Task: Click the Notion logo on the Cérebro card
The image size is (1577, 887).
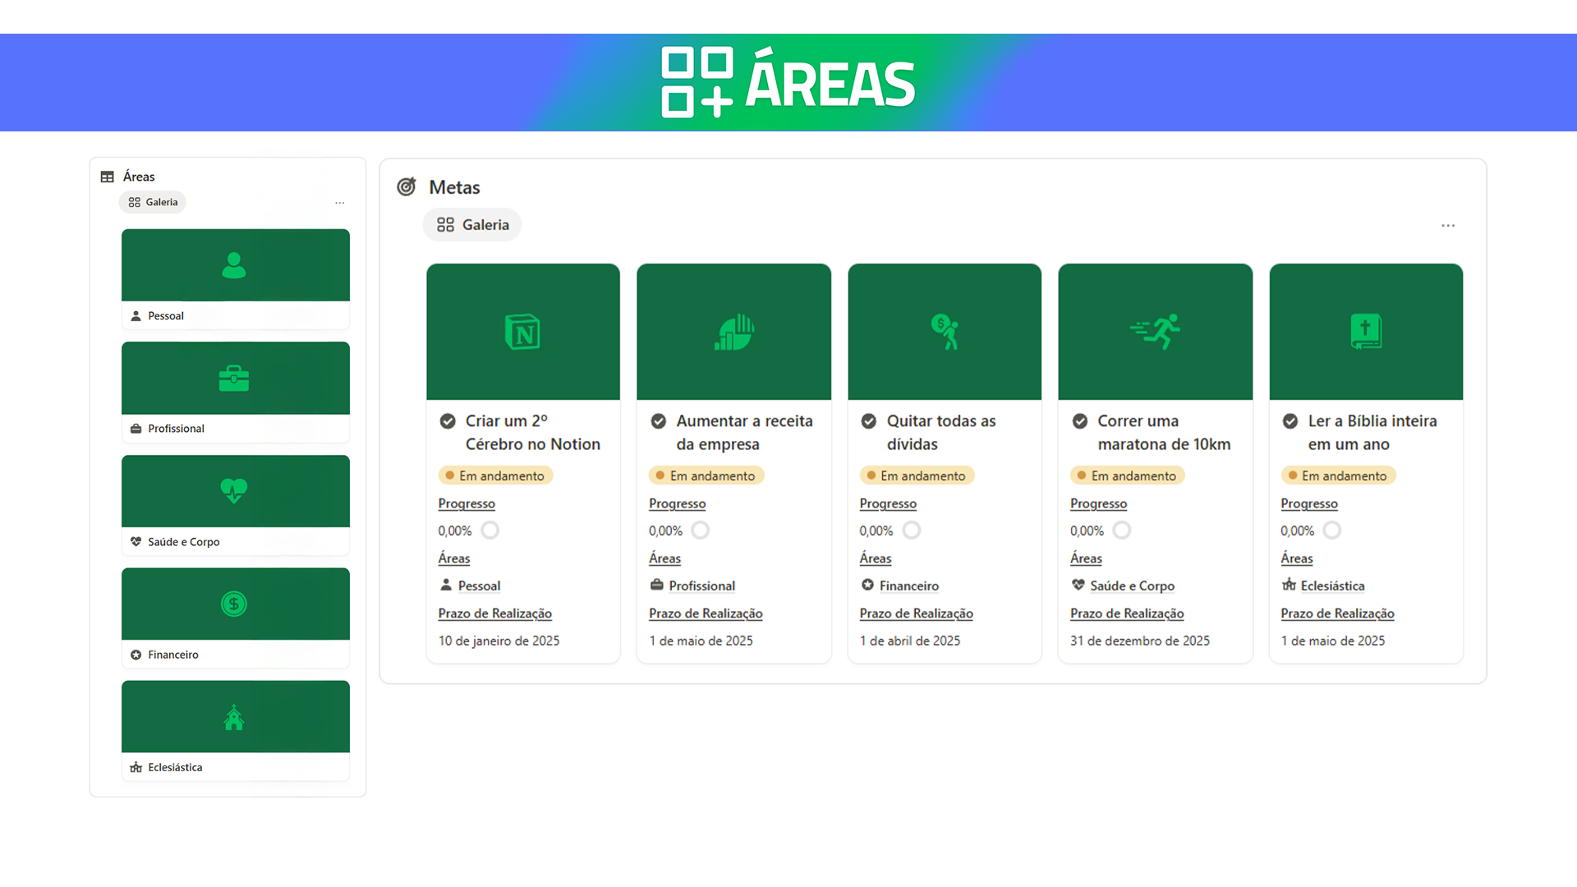Action: [x=522, y=331]
